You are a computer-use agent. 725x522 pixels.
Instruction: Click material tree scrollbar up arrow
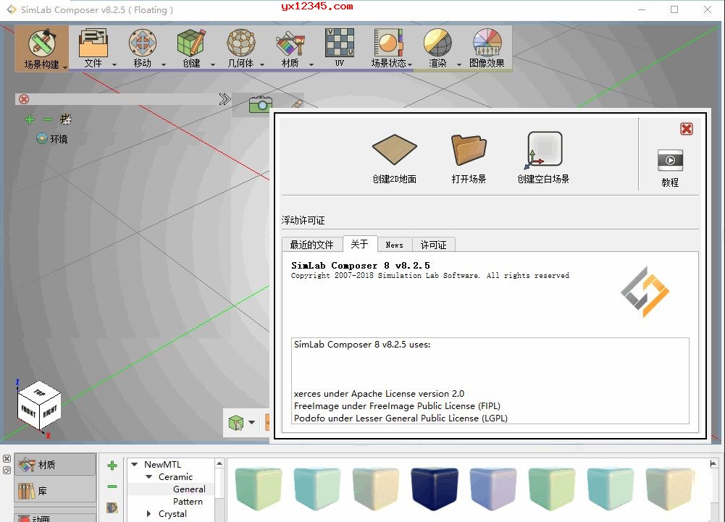coord(219,463)
